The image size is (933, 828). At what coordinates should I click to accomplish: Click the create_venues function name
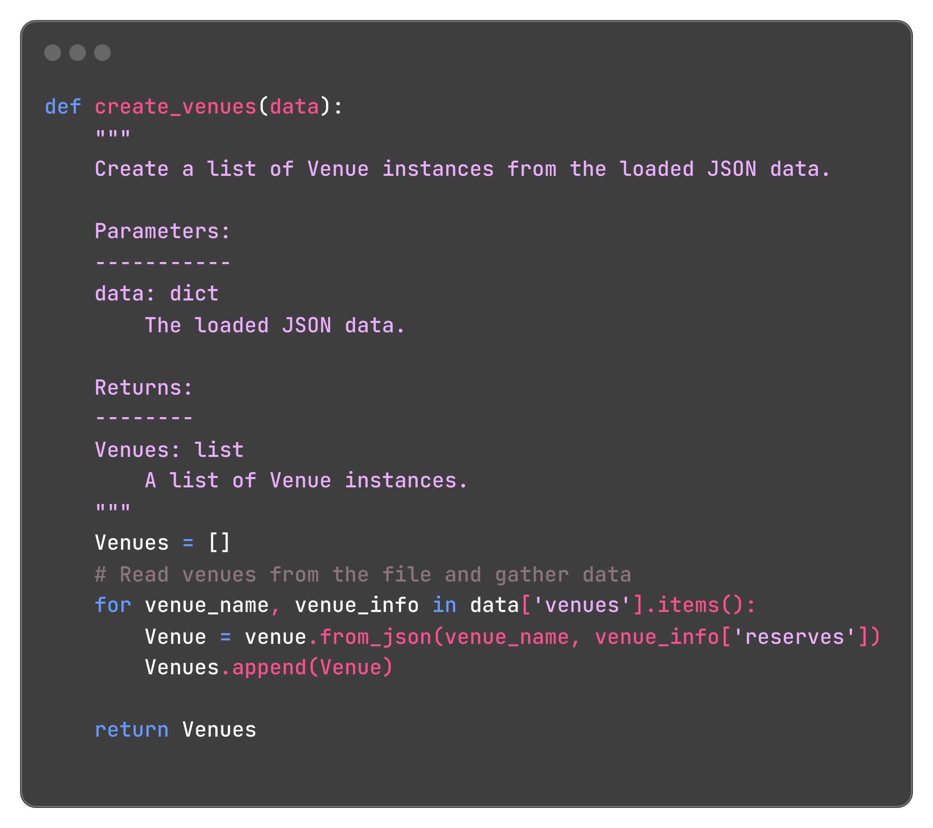(176, 107)
